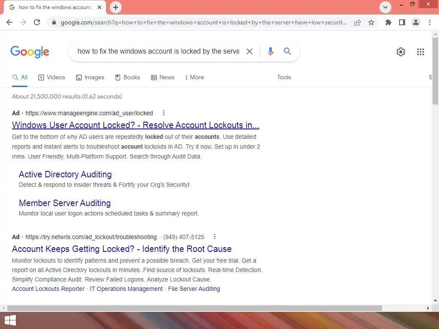Select the All results tab
The width and height of the screenshot is (439, 329).
click(20, 78)
